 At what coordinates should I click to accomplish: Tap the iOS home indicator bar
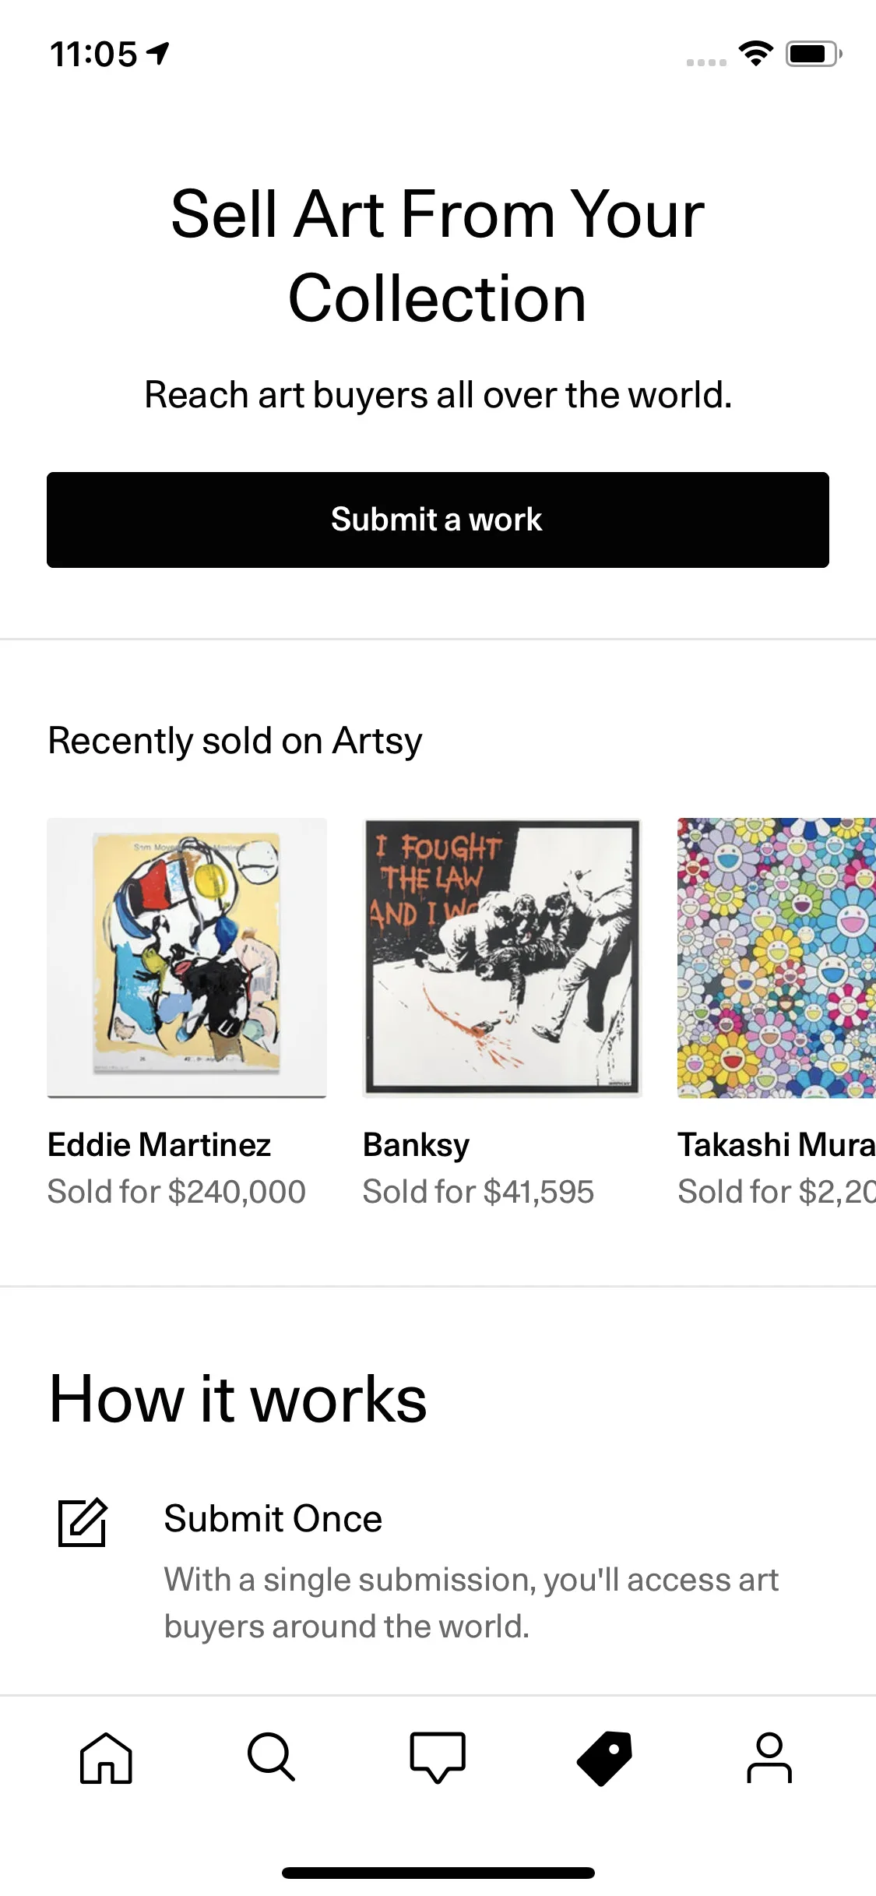tap(438, 1873)
